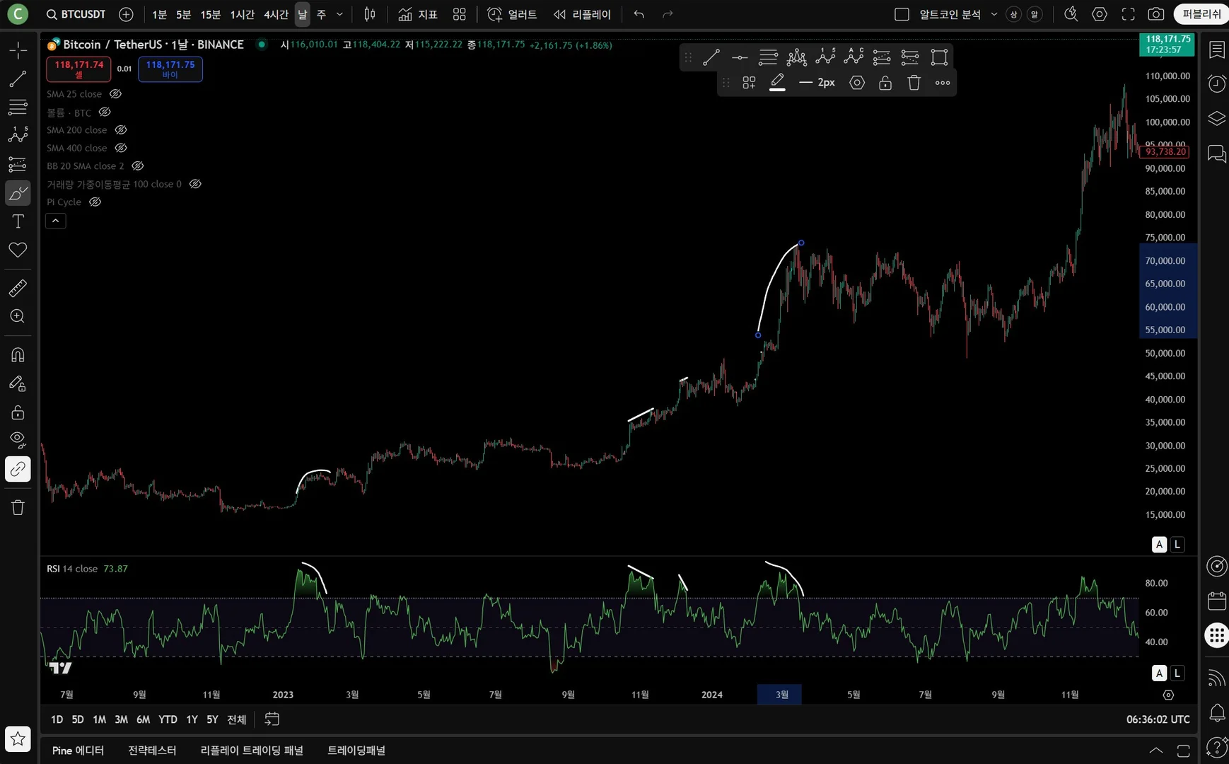The width and height of the screenshot is (1229, 764).
Task: Open the watchlist panel in right sidebar
Action: tap(1217, 50)
